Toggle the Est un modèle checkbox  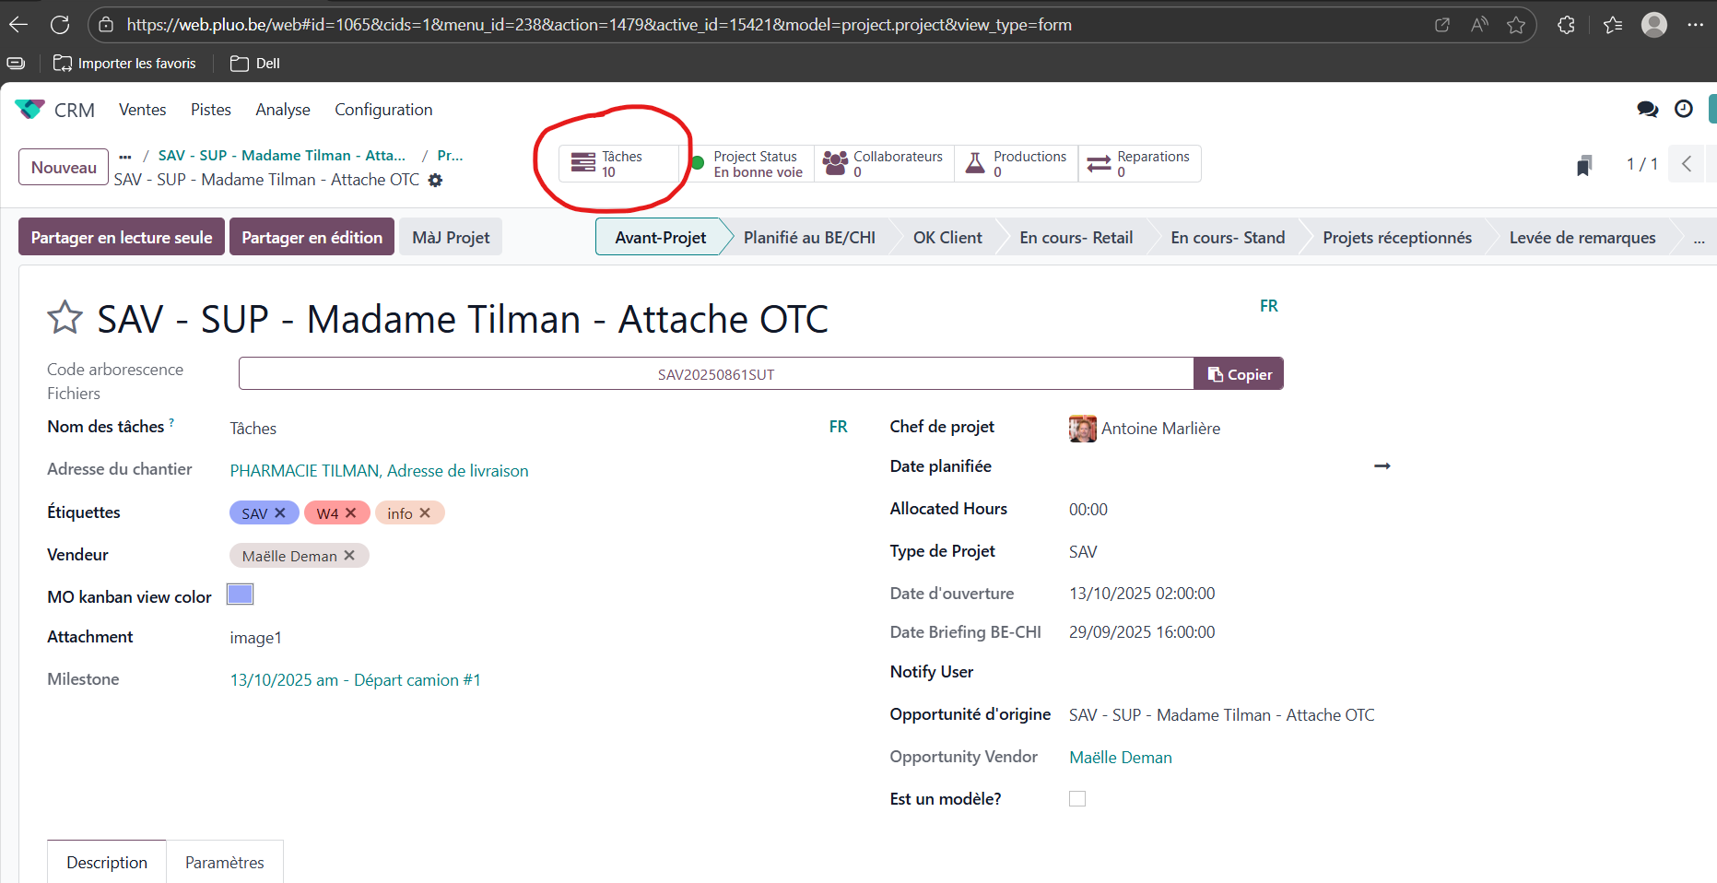(1077, 799)
